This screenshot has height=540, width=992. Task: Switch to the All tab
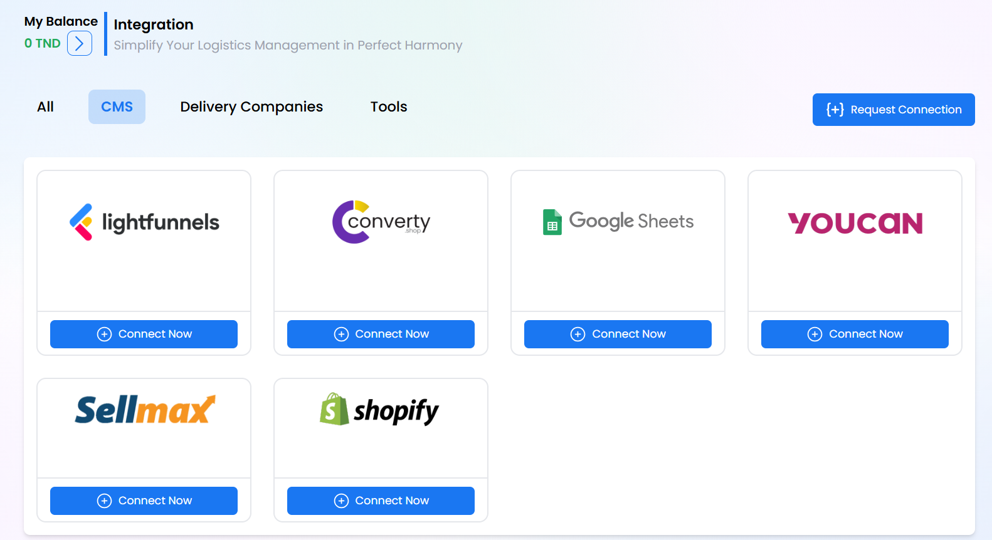46,106
